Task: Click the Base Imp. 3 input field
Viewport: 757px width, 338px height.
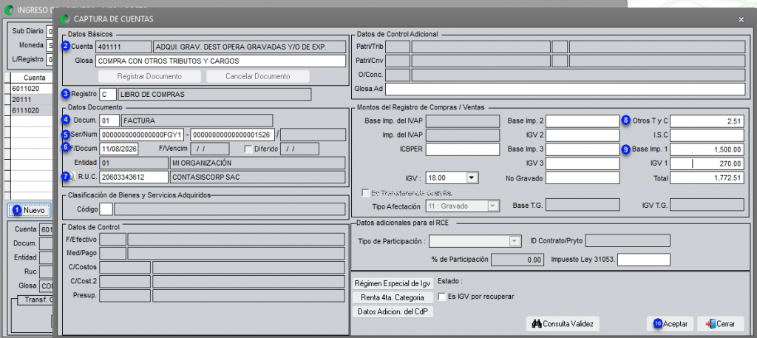Action: click(583, 149)
